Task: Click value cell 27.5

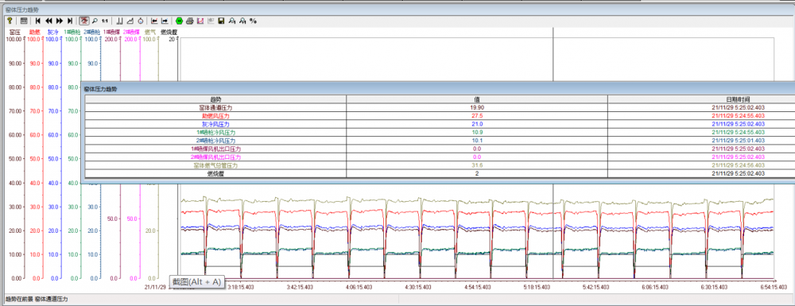Action: click(477, 115)
